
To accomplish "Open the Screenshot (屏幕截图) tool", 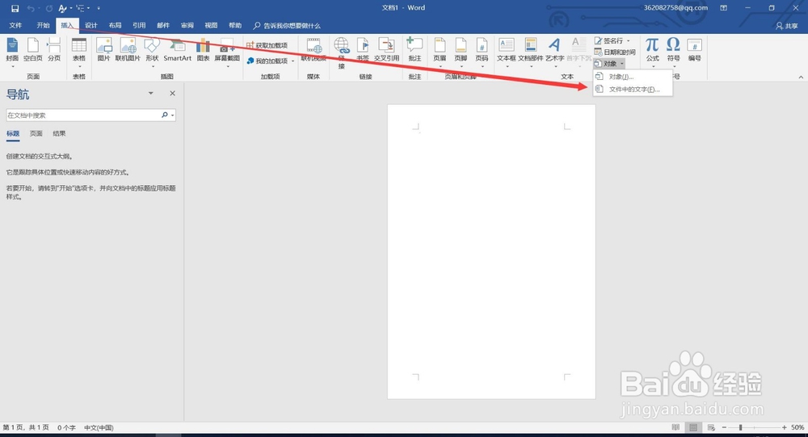I will (227, 51).
